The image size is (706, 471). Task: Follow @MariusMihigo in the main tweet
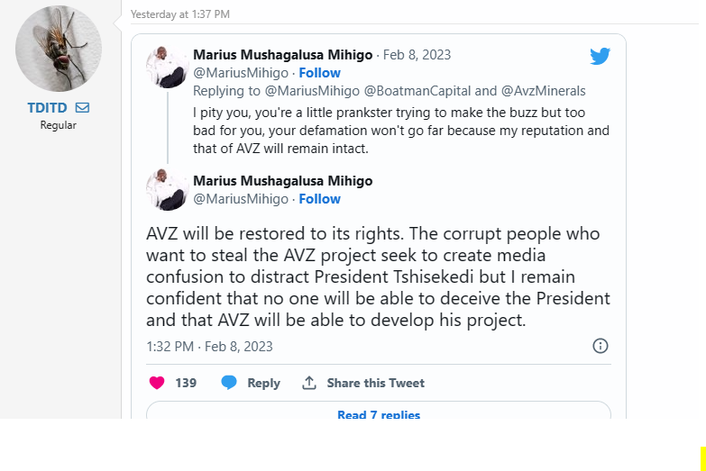[x=320, y=199]
